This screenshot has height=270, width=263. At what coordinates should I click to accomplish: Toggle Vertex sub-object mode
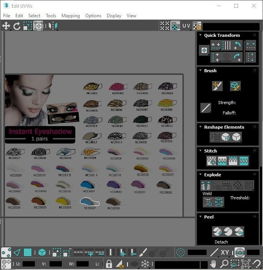6,253
